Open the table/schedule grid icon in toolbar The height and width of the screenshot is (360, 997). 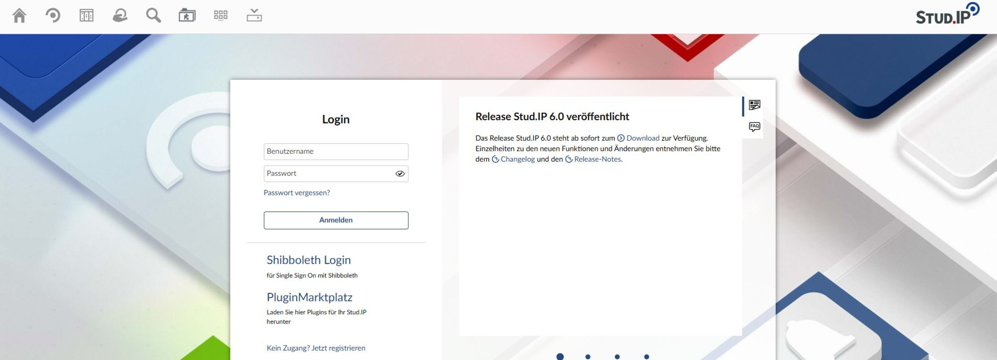[86, 16]
